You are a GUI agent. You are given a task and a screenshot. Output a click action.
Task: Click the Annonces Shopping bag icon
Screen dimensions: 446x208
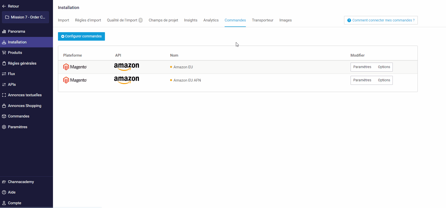(4, 106)
